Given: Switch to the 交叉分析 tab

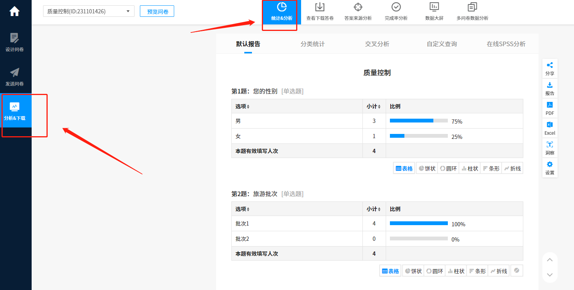Looking at the screenshot, I should tap(377, 44).
